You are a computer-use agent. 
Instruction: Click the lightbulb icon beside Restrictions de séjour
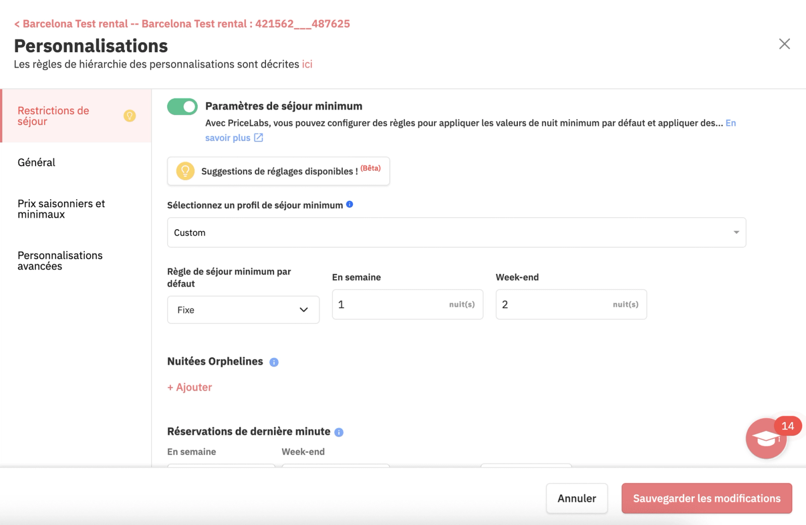(x=129, y=116)
